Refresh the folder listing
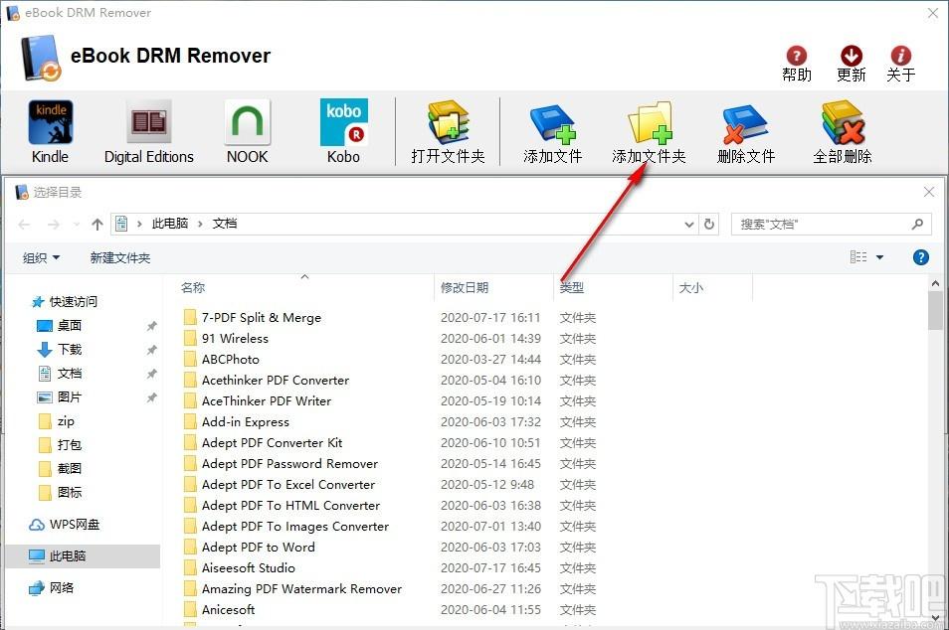This screenshot has width=949, height=630. click(708, 225)
